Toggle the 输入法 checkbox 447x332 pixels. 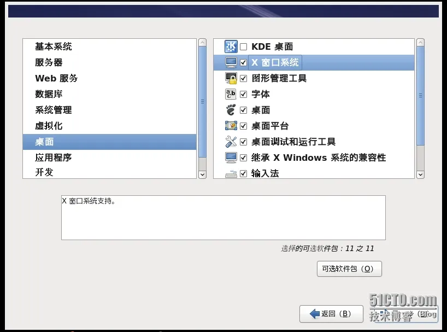(x=244, y=173)
